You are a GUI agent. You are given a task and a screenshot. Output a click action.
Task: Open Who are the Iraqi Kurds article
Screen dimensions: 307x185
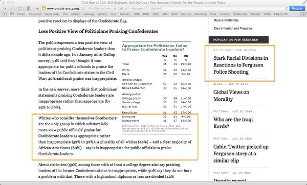tap(233, 123)
